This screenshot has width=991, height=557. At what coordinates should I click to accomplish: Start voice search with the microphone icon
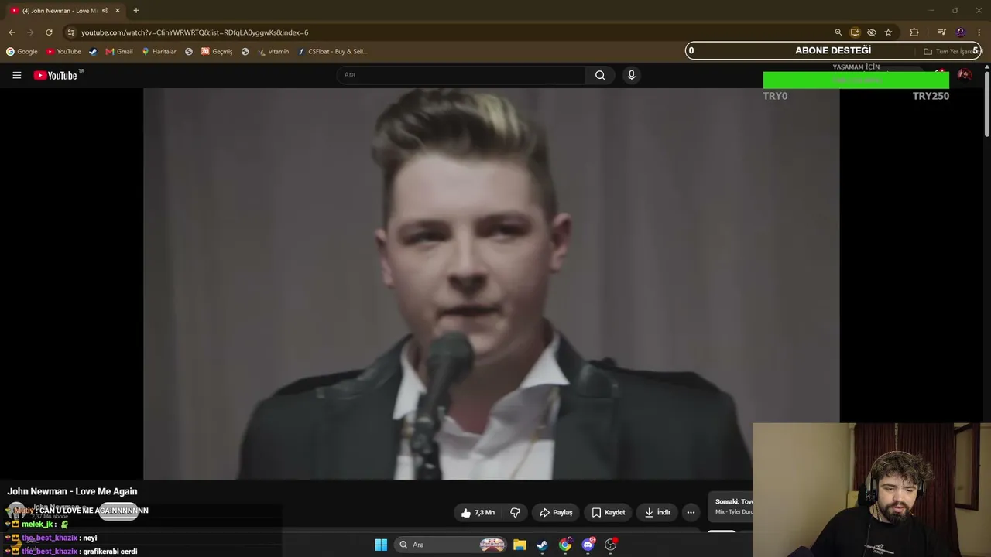coord(631,75)
